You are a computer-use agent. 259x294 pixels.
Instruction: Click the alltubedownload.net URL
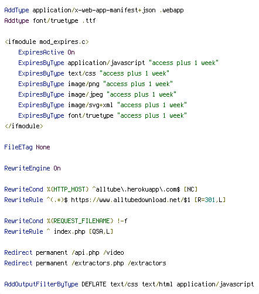click(x=131, y=200)
